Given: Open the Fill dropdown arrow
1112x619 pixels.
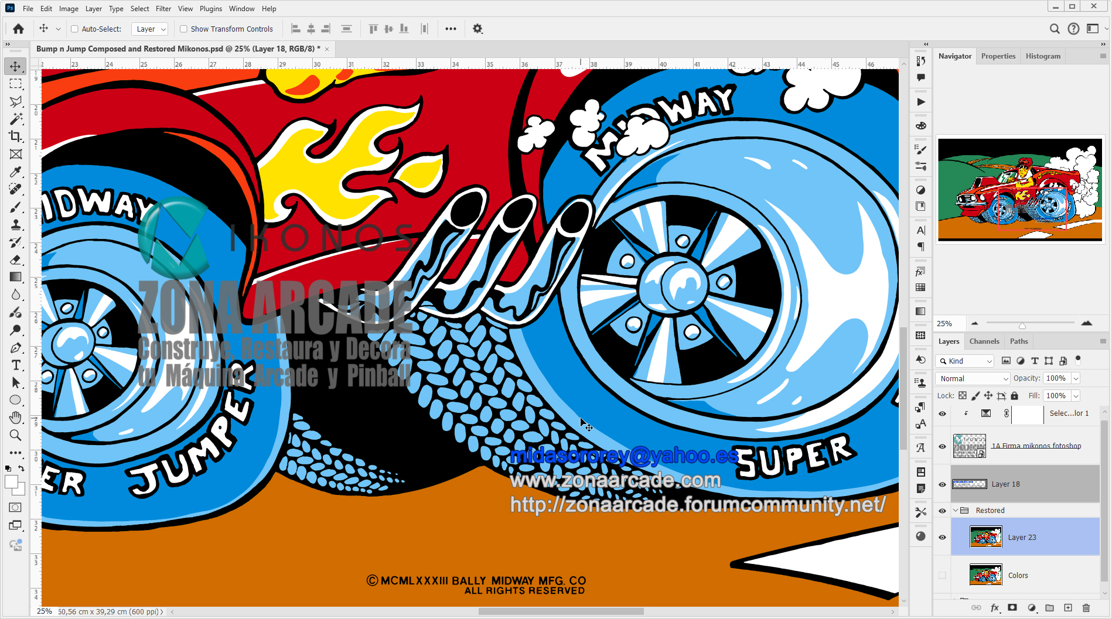Looking at the screenshot, I should point(1076,396).
